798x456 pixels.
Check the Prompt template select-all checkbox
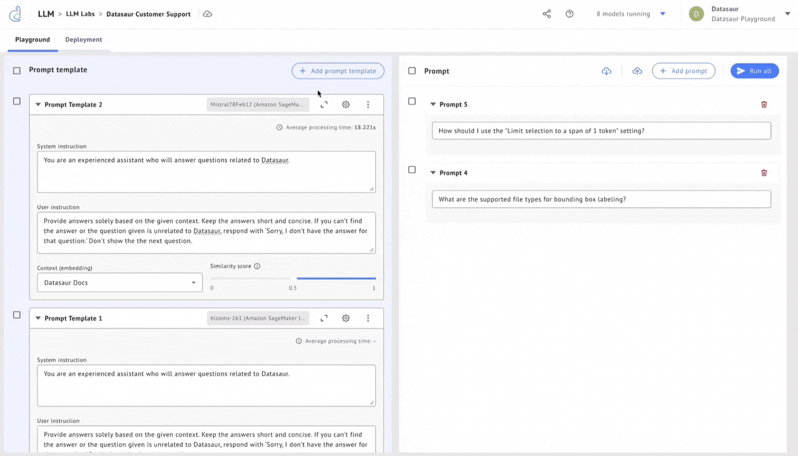(x=17, y=71)
